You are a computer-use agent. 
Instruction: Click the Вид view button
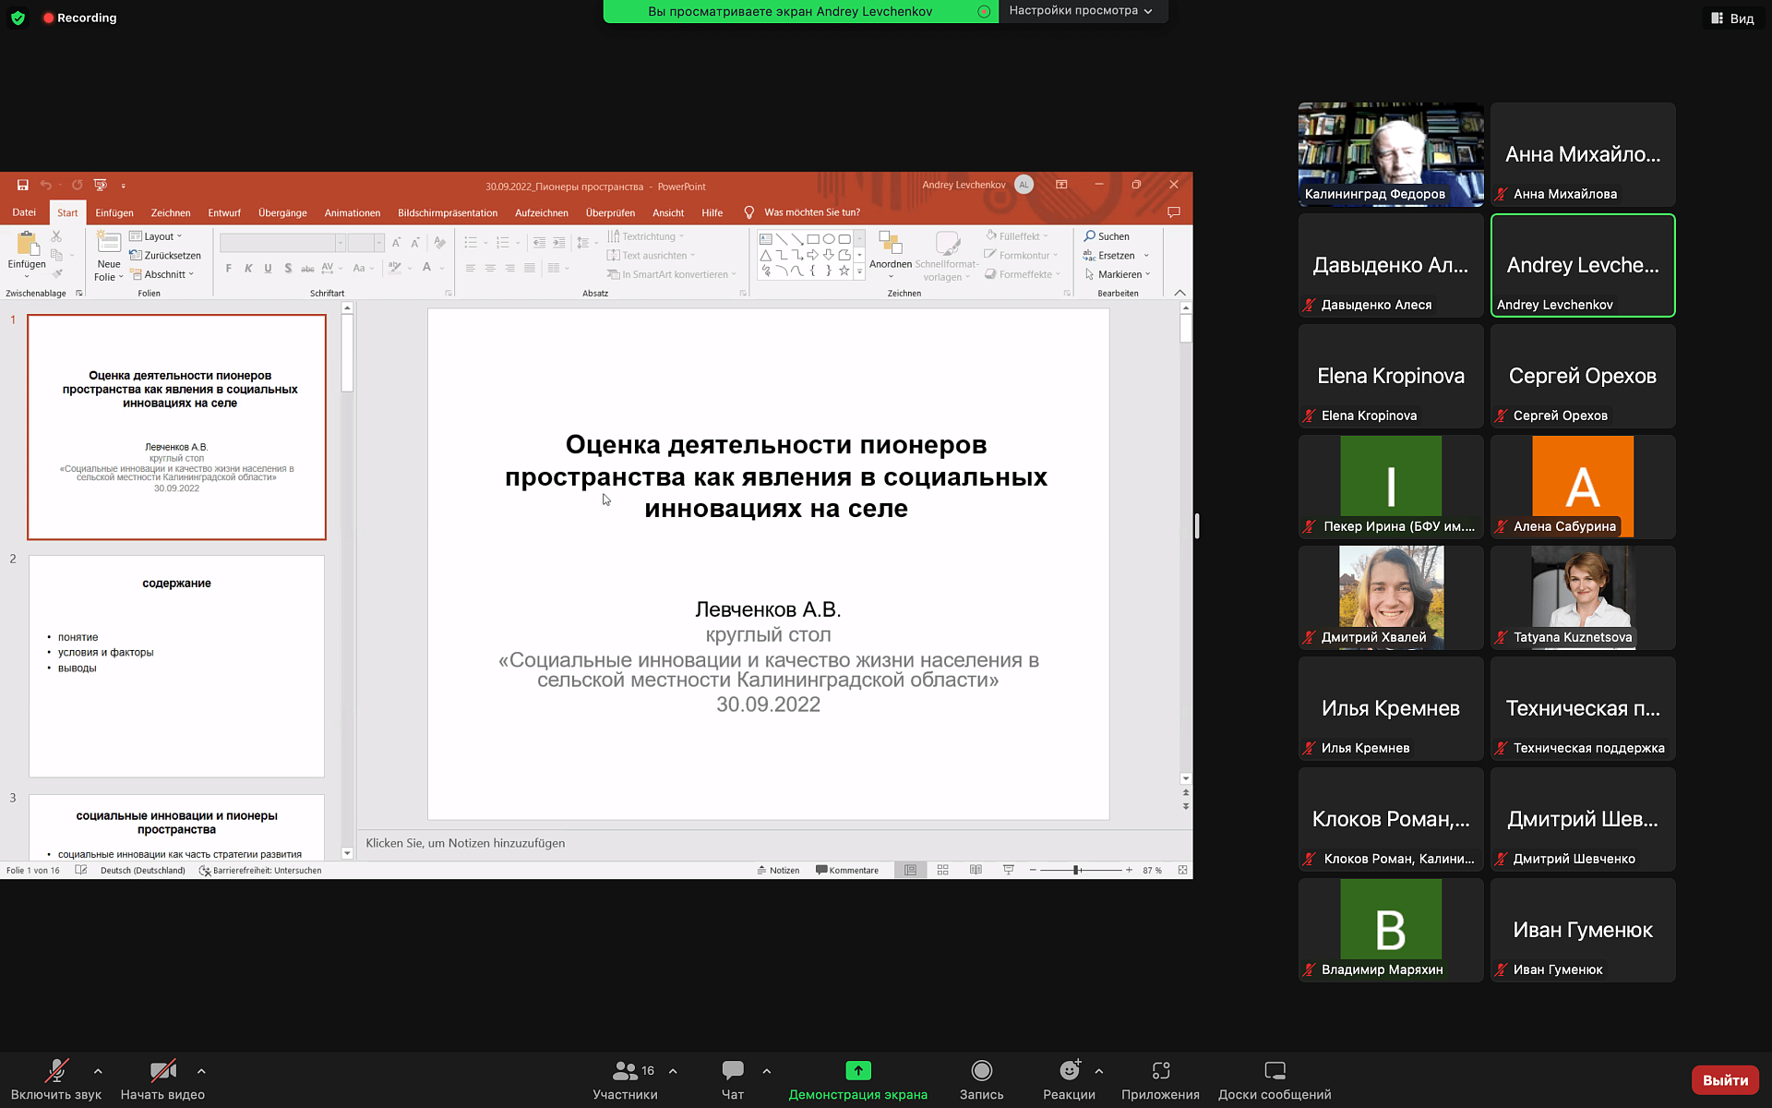pos(1732,18)
